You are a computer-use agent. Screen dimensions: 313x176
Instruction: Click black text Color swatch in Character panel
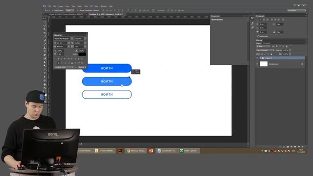pos(82,54)
